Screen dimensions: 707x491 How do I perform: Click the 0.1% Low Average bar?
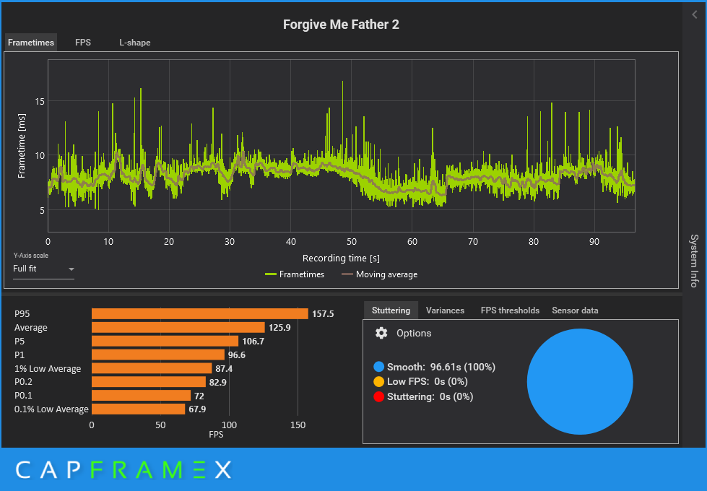(x=139, y=409)
